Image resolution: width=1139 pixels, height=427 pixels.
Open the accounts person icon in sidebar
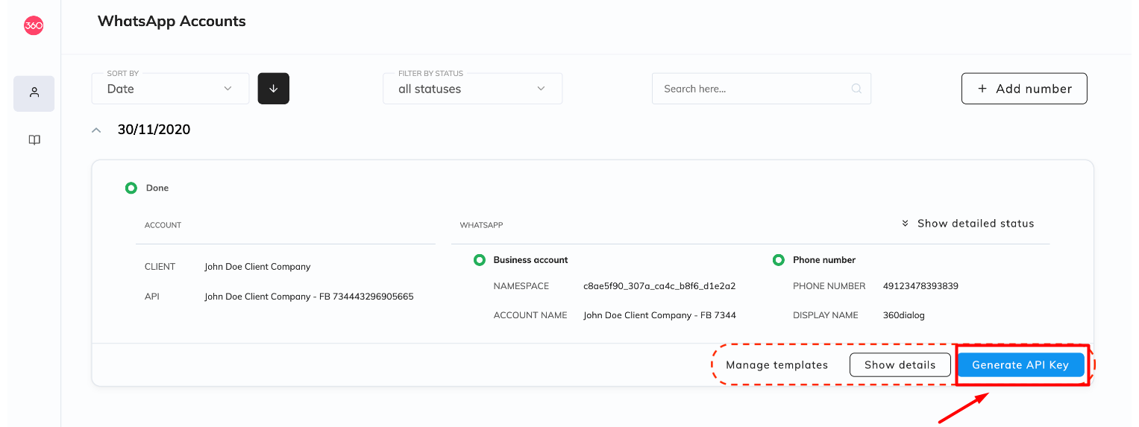(x=34, y=93)
